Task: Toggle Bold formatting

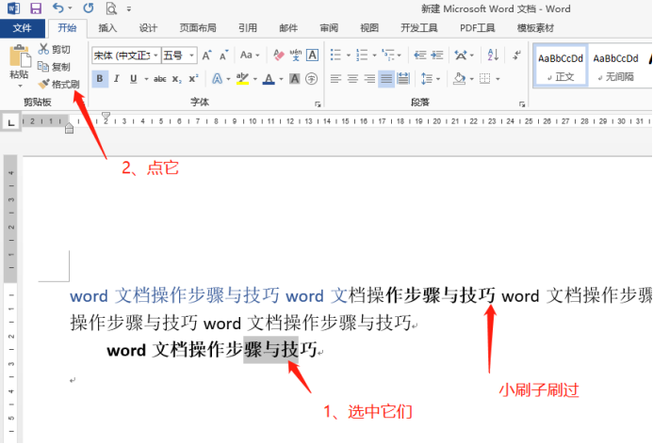Action: coord(100,79)
